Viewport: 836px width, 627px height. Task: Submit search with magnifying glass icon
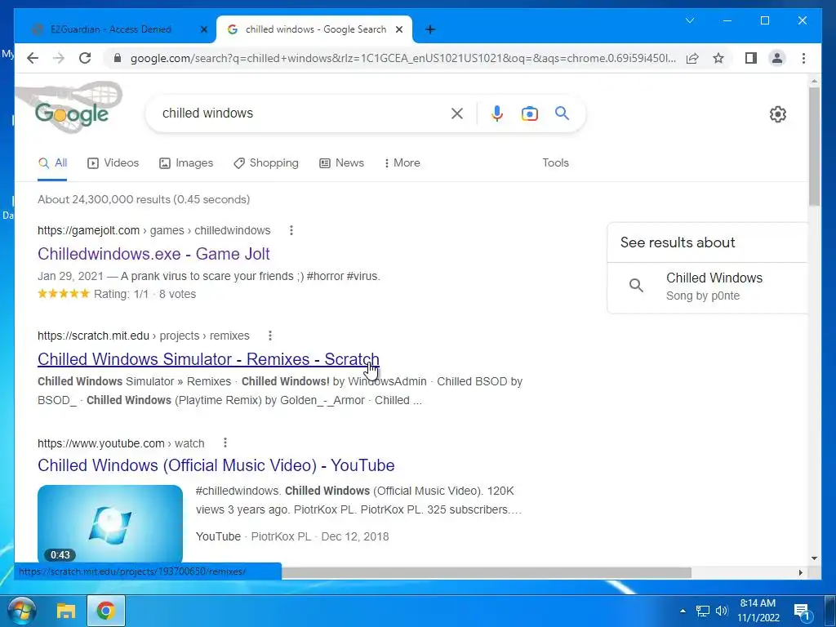coord(562,113)
